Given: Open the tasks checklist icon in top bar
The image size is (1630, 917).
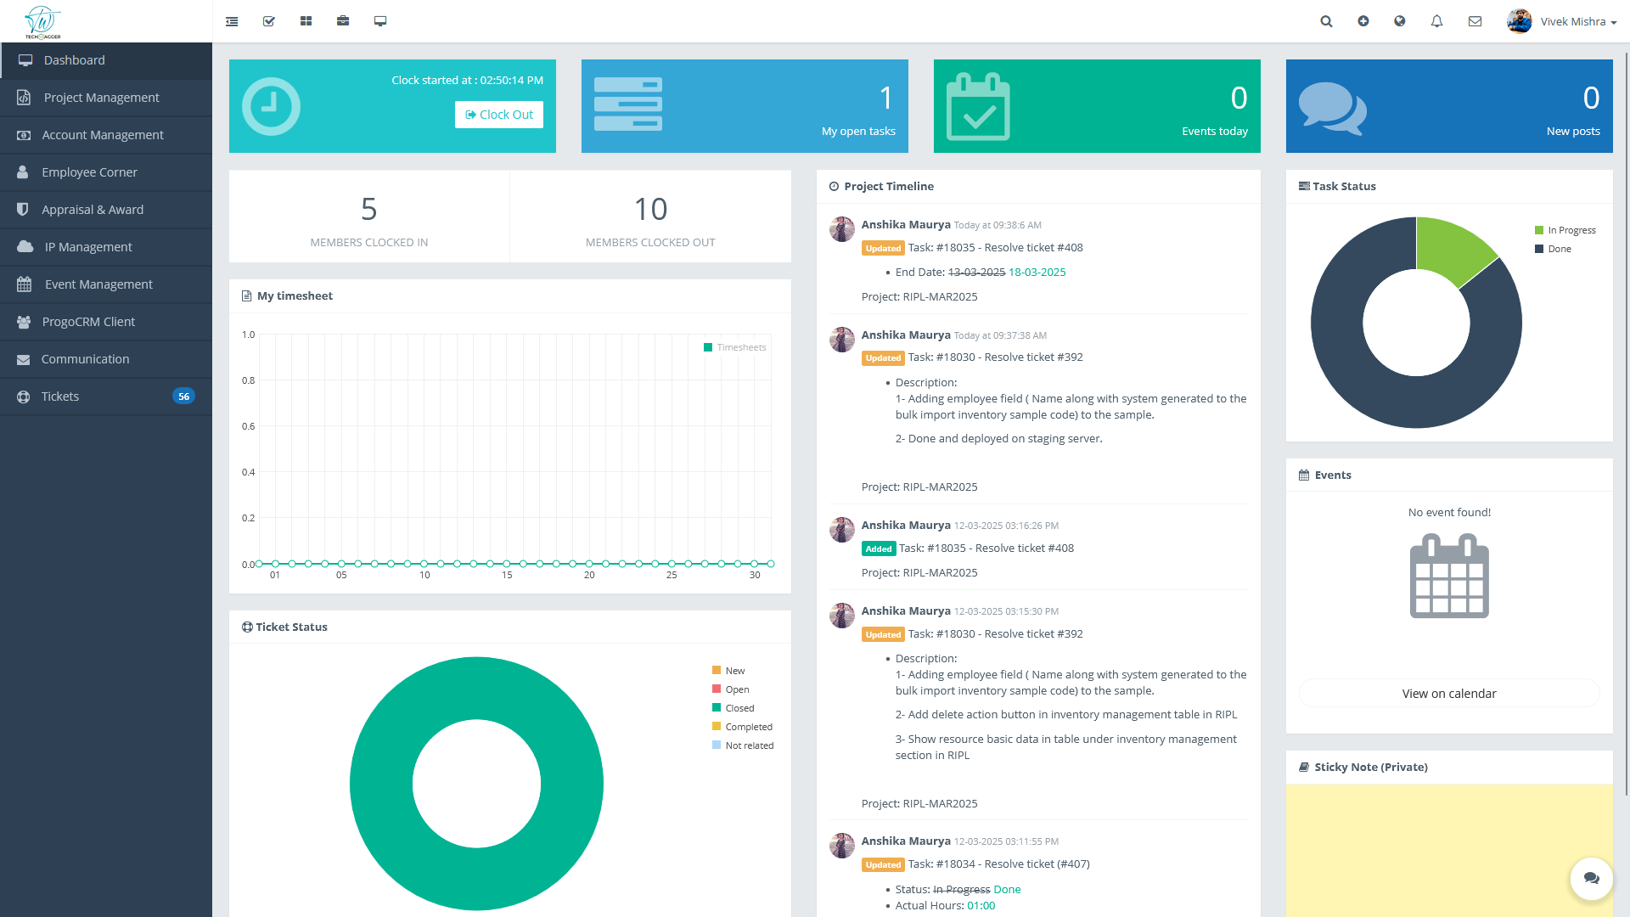Looking at the screenshot, I should [x=269, y=21].
